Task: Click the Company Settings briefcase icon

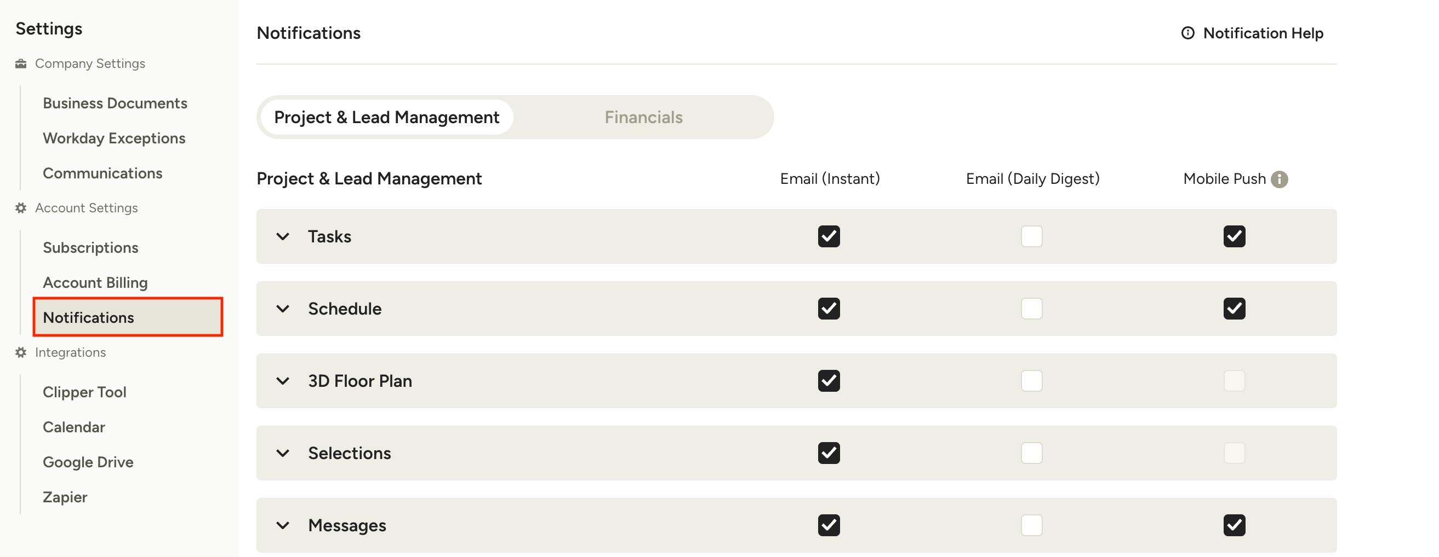Action: pos(21,63)
